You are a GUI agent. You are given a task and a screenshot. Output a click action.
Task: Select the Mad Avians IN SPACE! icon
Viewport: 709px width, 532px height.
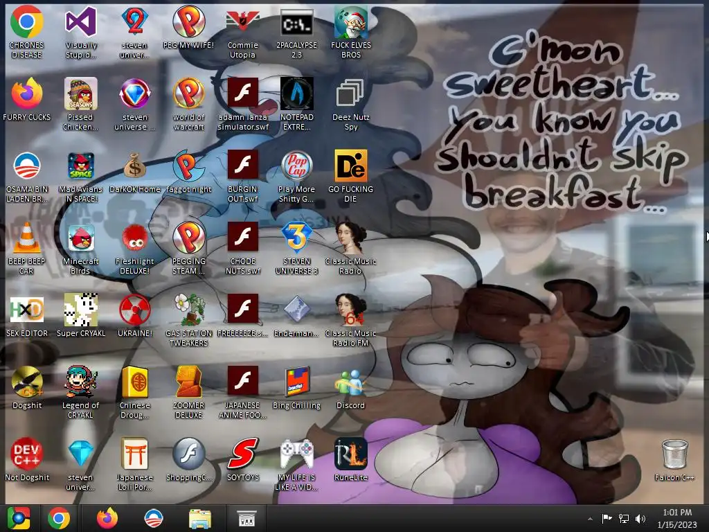pos(80,166)
